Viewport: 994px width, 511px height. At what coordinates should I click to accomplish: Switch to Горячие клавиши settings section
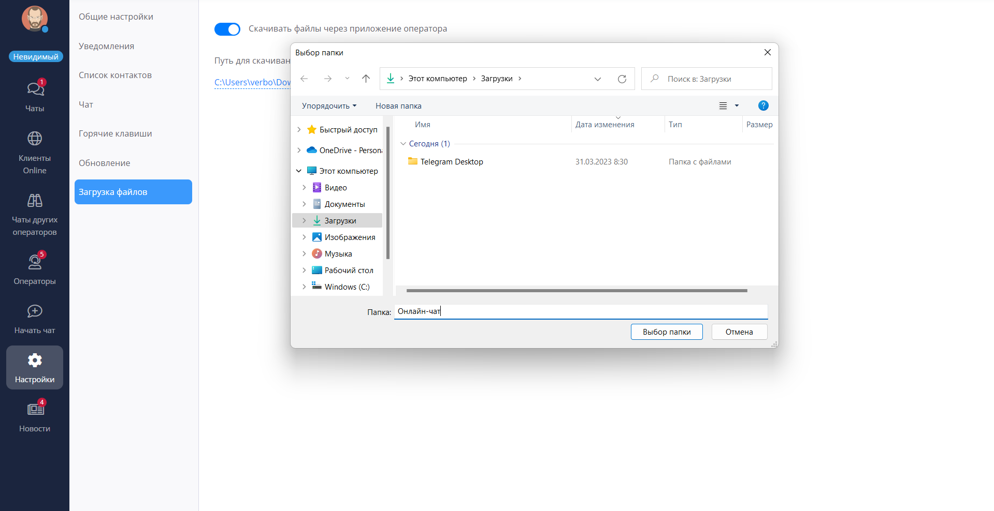click(x=115, y=133)
